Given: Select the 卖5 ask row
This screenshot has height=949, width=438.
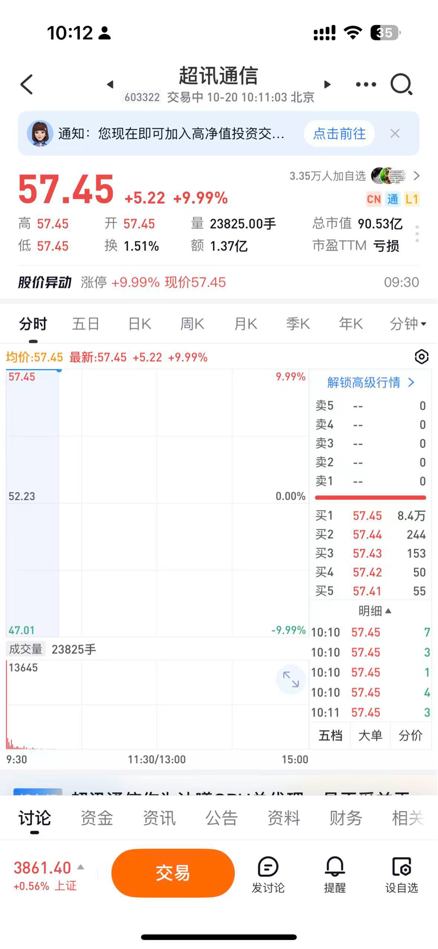Looking at the screenshot, I should point(370,406).
